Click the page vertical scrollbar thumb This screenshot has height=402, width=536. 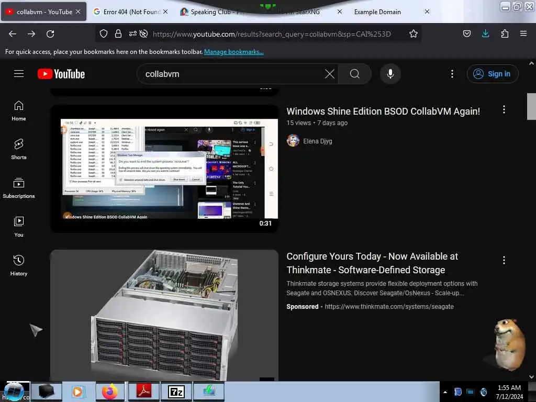[531, 106]
